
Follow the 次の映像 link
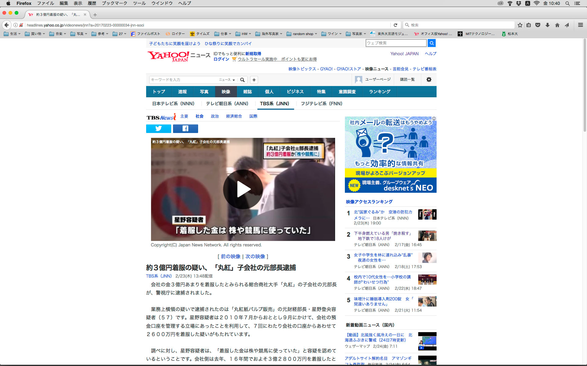click(x=255, y=257)
